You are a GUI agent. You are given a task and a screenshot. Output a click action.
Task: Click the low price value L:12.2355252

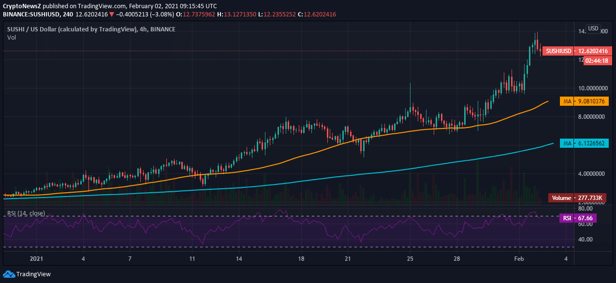tap(277, 14)
